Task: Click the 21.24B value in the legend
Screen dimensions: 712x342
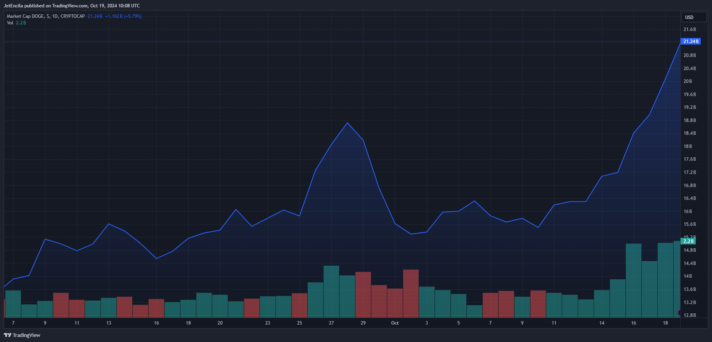Action: click(95, 16)
